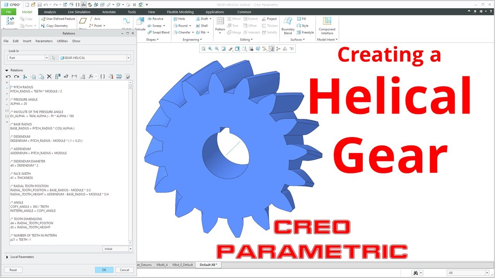Open the fx function dropdown arrow
Screen dimensions: 495x278
[96, 77]
